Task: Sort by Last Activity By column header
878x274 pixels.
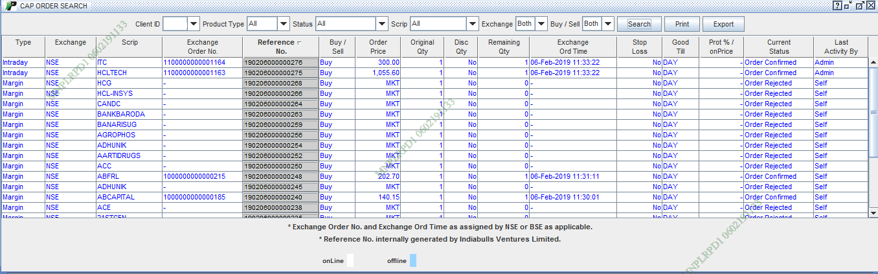Action: point(840,47)
